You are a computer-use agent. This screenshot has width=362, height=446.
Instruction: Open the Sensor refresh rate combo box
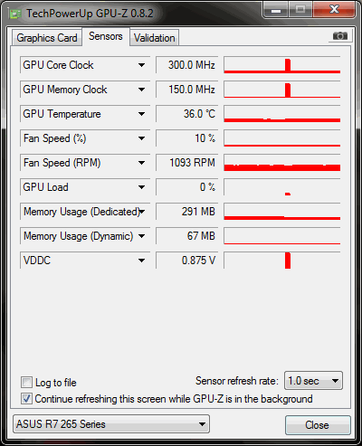click(x=313, y=381)
